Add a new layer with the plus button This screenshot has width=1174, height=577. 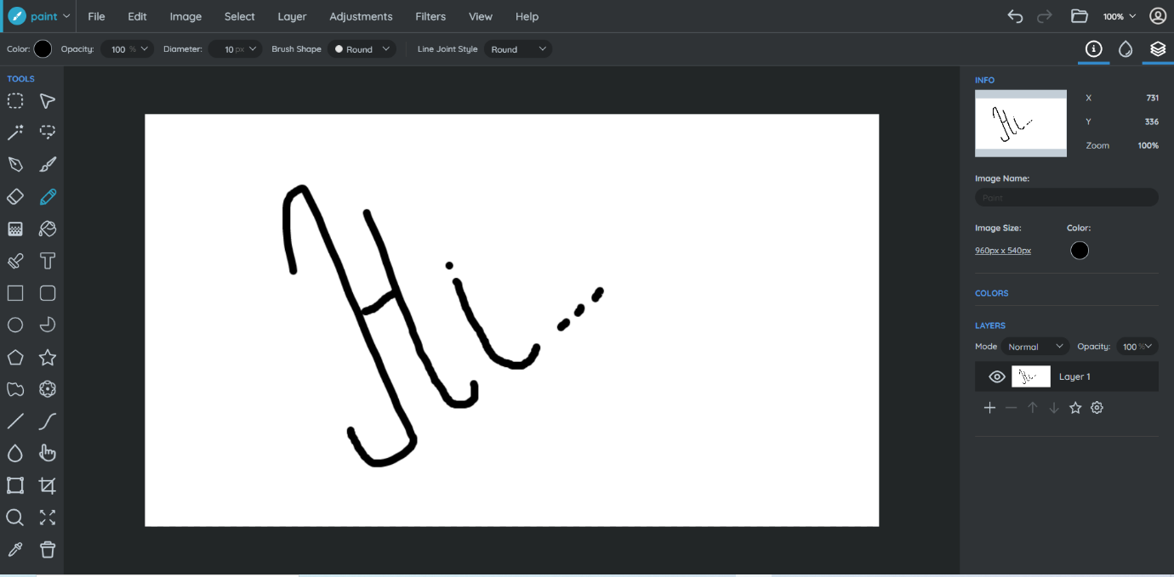point(989,407)
